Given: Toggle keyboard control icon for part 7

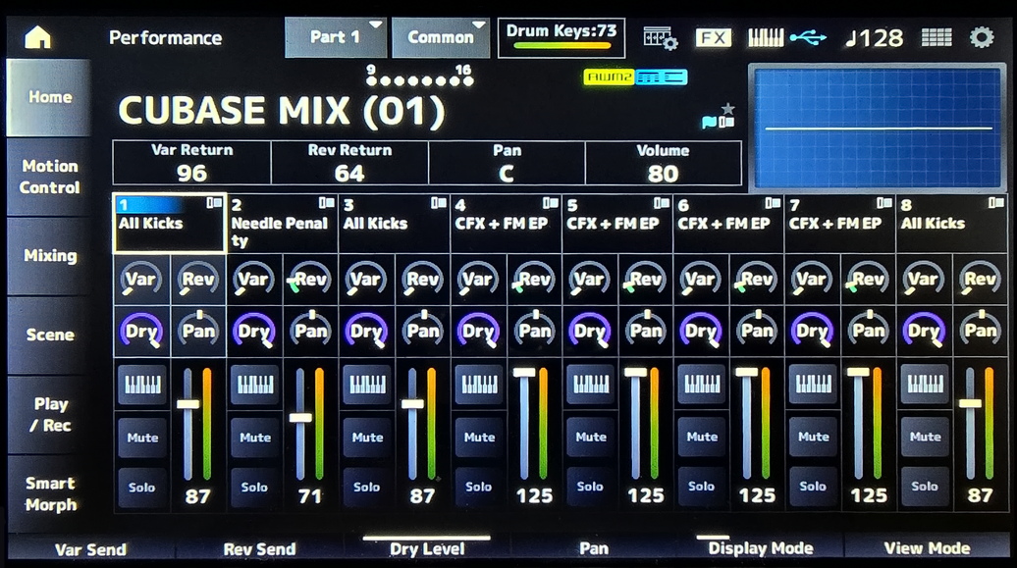Looking at the screenshot, I should click(813, 385).
